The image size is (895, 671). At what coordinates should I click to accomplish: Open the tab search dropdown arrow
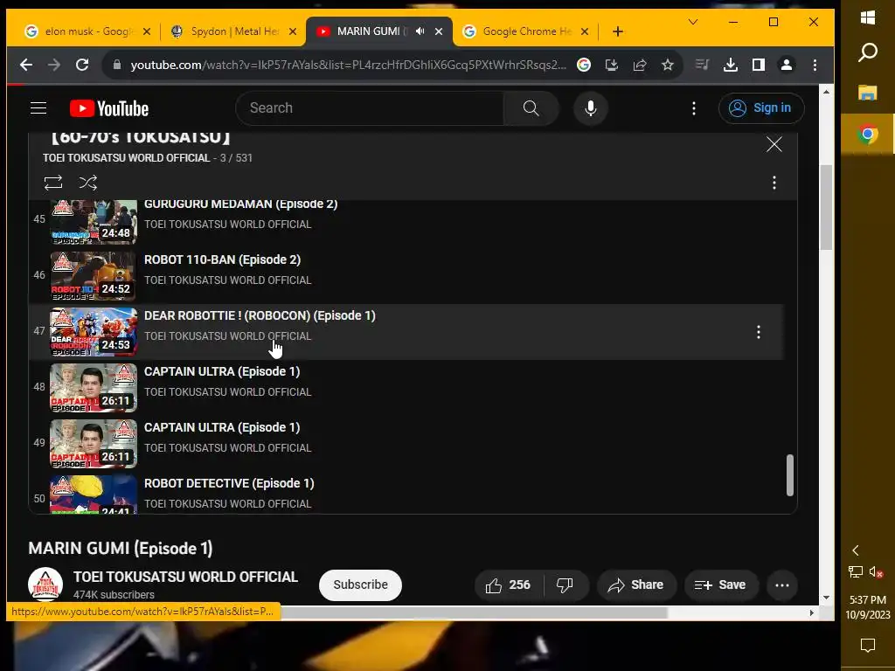click(x=693, y=22)
